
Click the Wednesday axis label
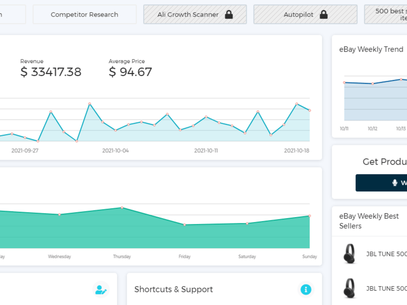pyautogui.click(x=59, y=257)
